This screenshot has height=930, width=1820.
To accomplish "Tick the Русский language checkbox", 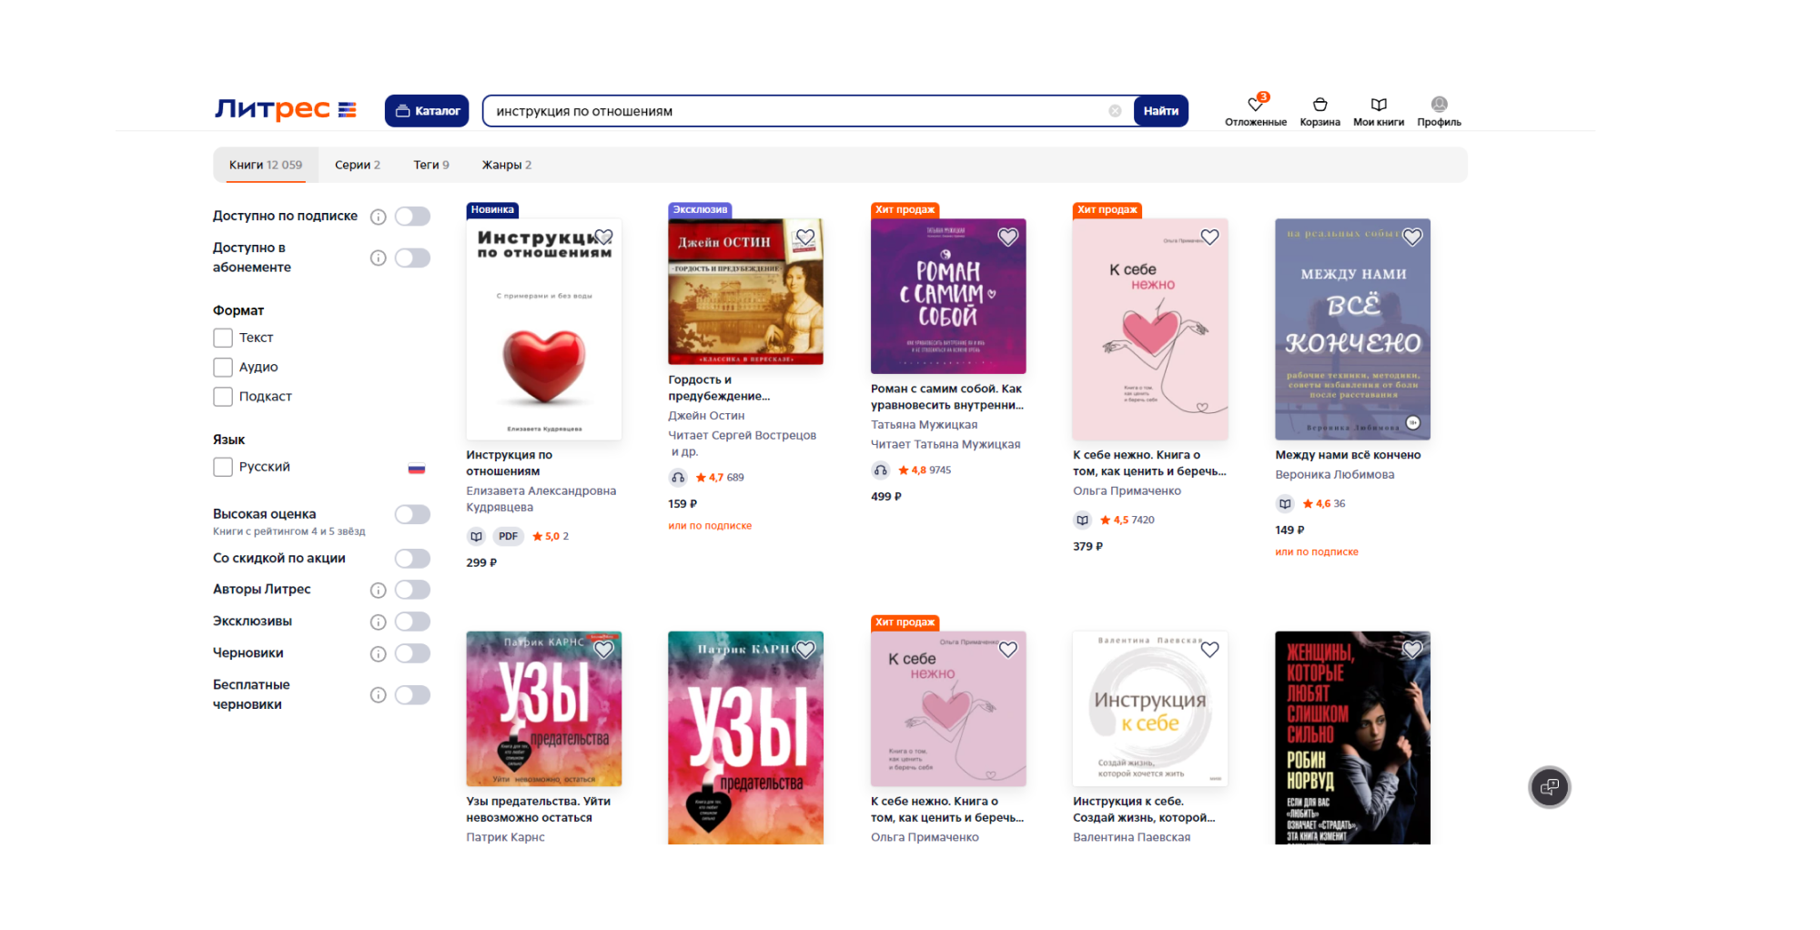I will coord(223,468).
